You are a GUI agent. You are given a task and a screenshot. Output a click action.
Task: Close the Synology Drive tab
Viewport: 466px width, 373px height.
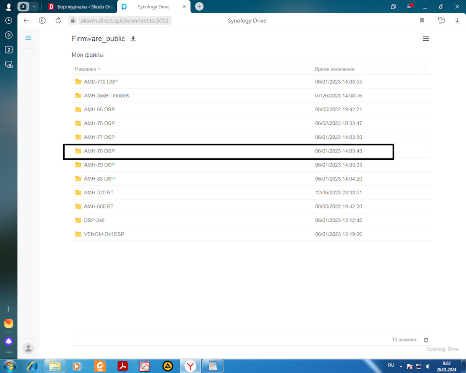point(184,6)
